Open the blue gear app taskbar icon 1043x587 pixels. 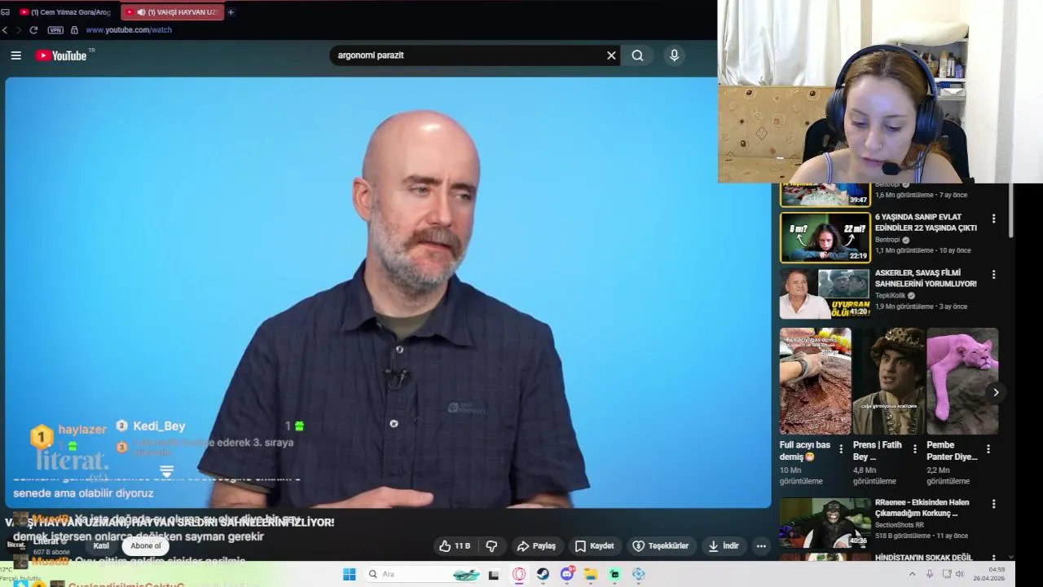(639, 574)
